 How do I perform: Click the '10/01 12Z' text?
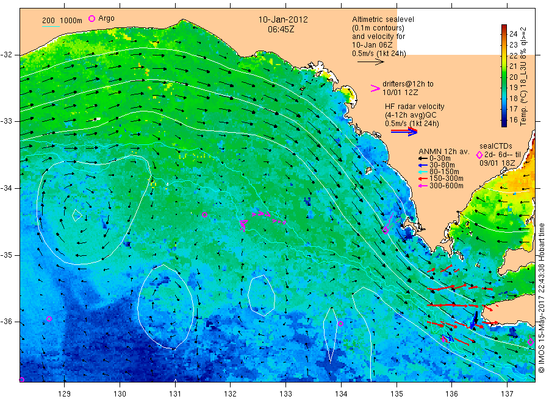[400, 93]
